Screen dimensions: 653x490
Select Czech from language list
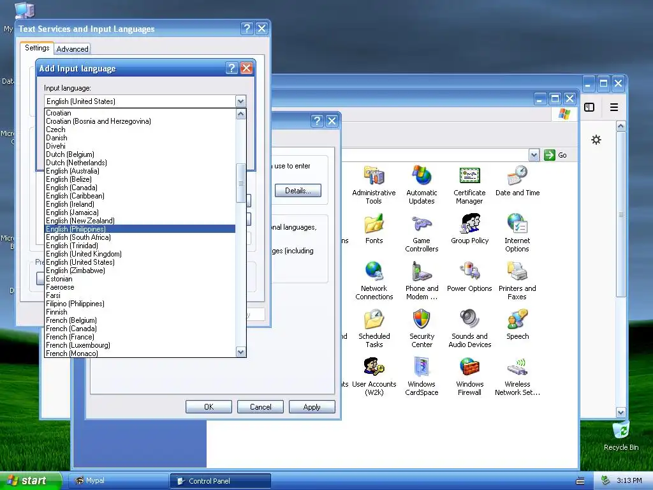click(140, 130)
